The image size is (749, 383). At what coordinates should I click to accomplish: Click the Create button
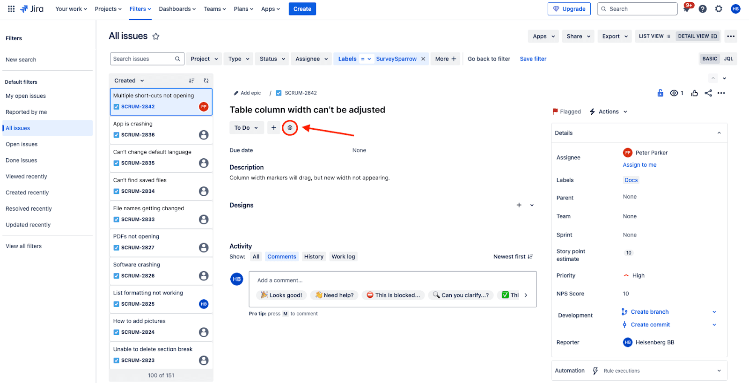point(302,9)
